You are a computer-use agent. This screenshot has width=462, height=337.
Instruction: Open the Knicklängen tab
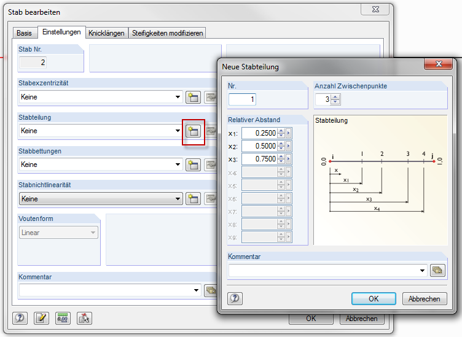[x=106, y=33]
